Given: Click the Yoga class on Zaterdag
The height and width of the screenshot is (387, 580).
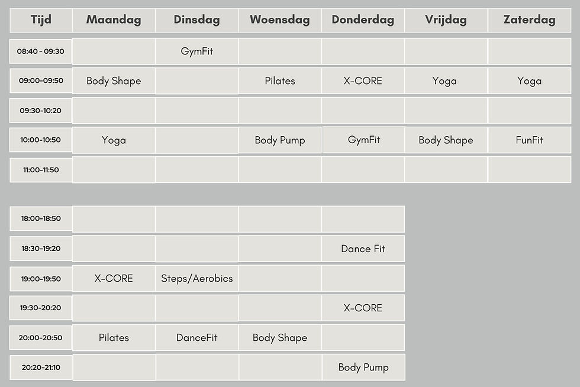Looking at the screenshot, I should 529,81.
